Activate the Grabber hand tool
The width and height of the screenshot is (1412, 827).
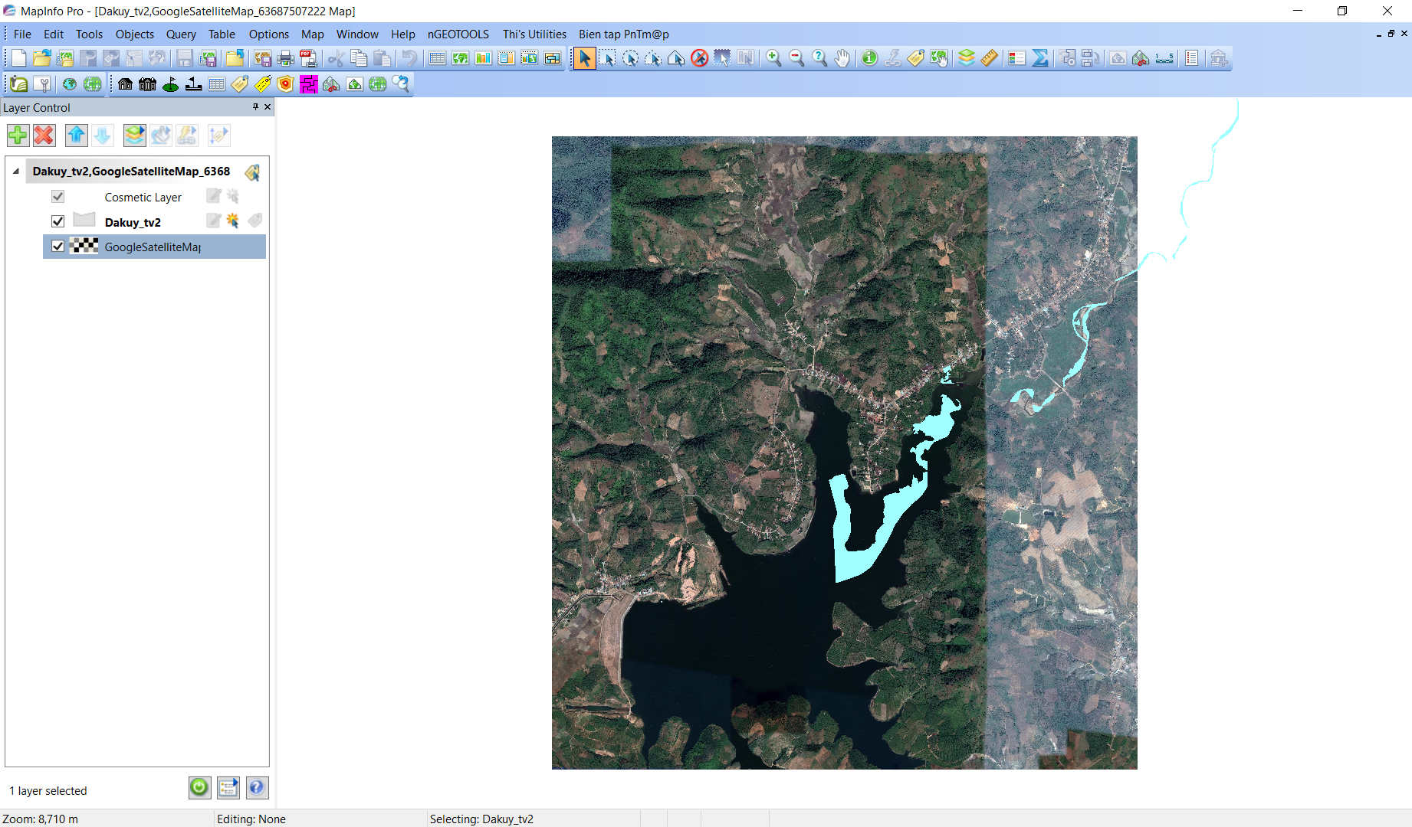coord(842,58)
